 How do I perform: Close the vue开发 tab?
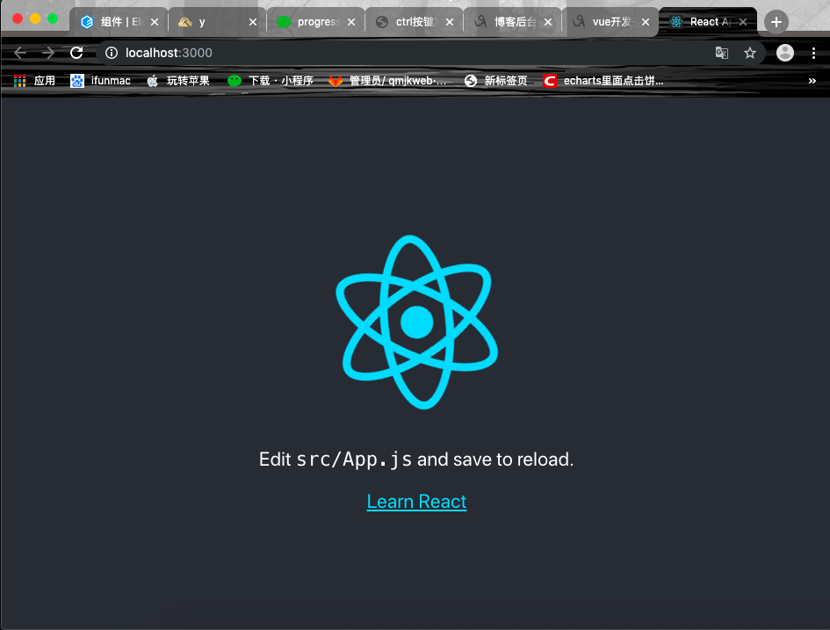tap(646, 22)
